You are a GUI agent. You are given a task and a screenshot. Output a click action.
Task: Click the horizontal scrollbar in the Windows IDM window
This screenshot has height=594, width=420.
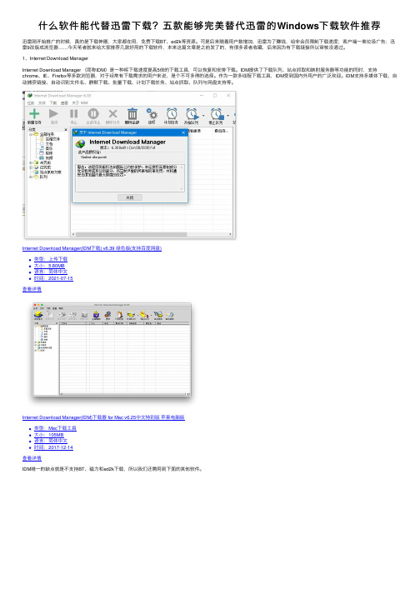(152, 234)
